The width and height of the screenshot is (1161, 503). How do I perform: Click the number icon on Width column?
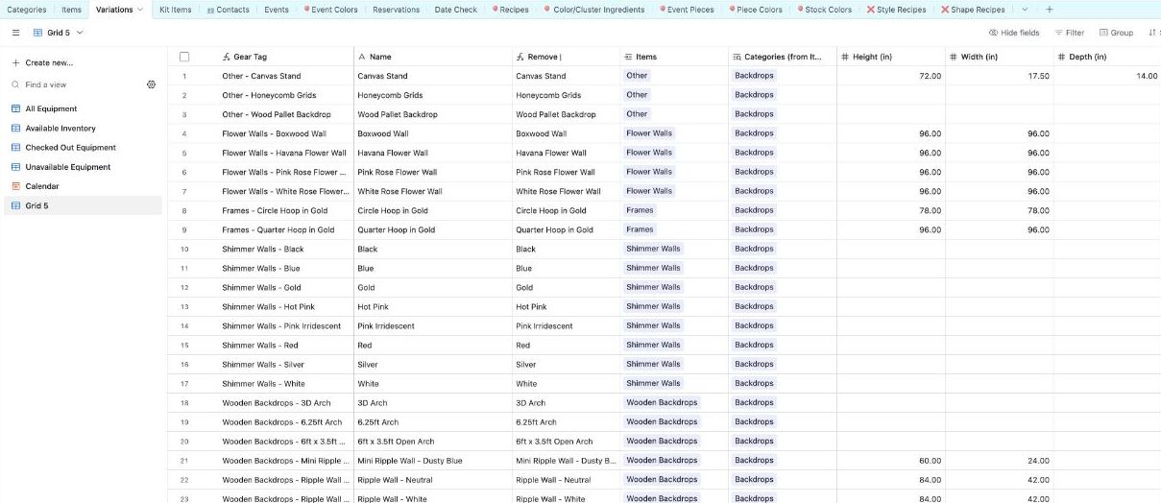click(x=954, y=57)
